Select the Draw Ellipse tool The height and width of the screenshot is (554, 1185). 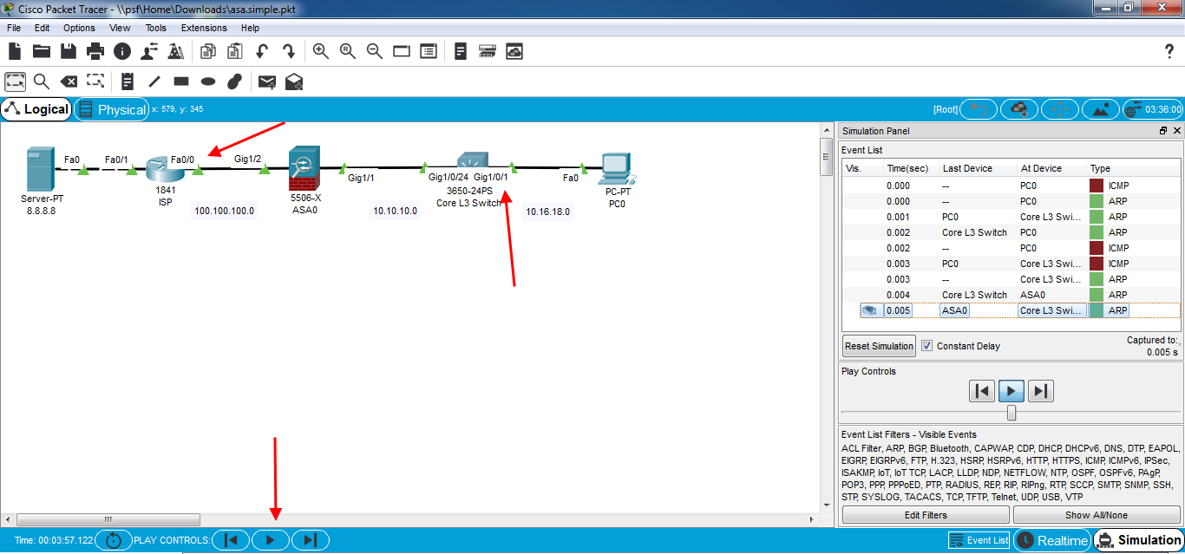tap(207, 81)
